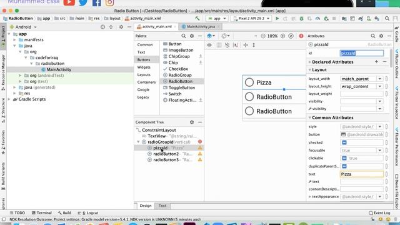The width and height of the screenshot is (400, 225).
Task: Expand the manifests folder
Action: pos(14,40)
